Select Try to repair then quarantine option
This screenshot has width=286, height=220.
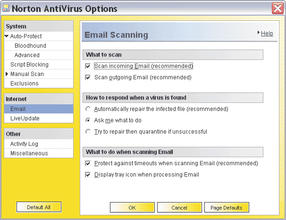coord(88,132)
